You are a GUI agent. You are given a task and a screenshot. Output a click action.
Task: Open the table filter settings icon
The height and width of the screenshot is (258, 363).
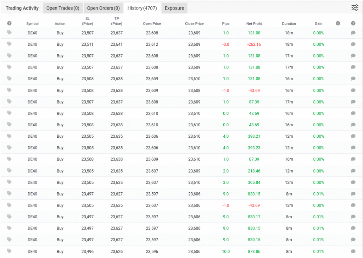coord(354,8)
